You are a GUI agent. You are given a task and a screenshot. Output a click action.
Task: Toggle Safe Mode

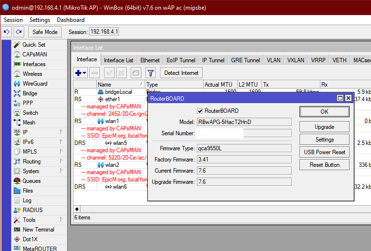tap(45, 32)
